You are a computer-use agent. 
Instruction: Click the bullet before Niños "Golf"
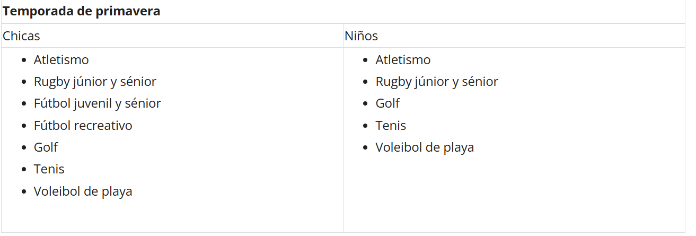click(x=365, y=104)
